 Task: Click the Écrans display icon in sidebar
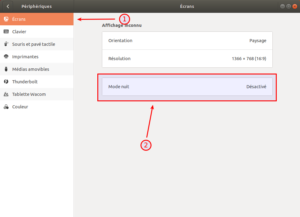pos(6,19)
